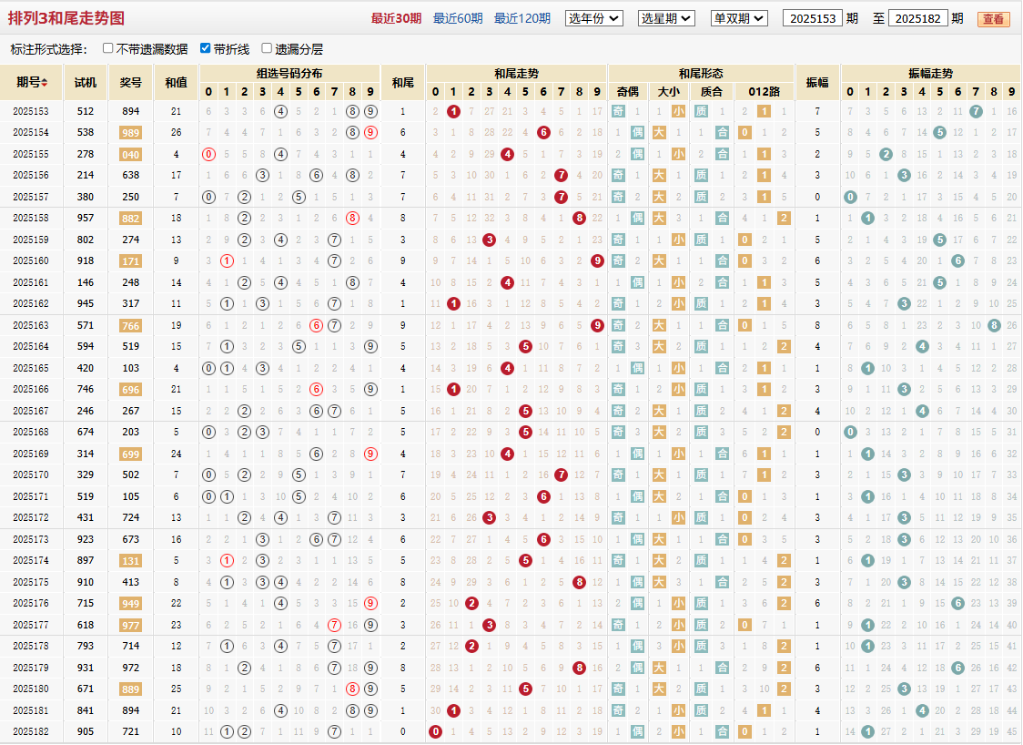The width and height of the screenshot is (1023, 745).
Task: Click highlighted prize number 699
Action: tap(130, 454)
